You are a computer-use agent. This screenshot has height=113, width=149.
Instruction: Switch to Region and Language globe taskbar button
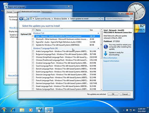coord(40,110)
